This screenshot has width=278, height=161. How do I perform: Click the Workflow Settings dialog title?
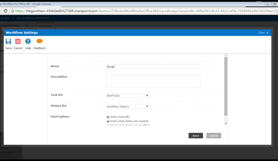pos(22,33)
